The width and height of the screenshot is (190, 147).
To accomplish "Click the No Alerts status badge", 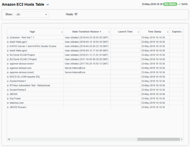I will pos(170,4).
